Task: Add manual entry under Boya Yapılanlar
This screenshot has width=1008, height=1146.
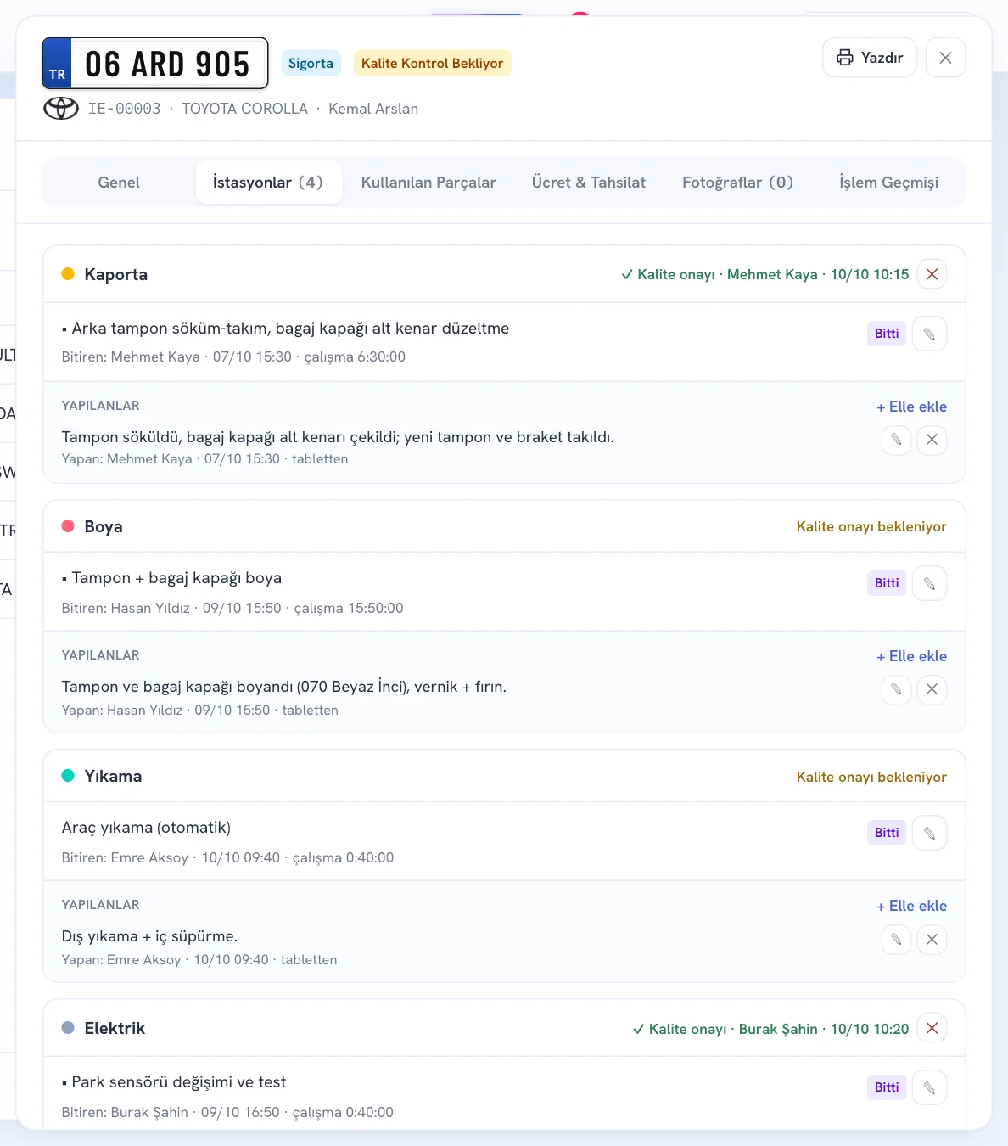Action: (911, 656)
